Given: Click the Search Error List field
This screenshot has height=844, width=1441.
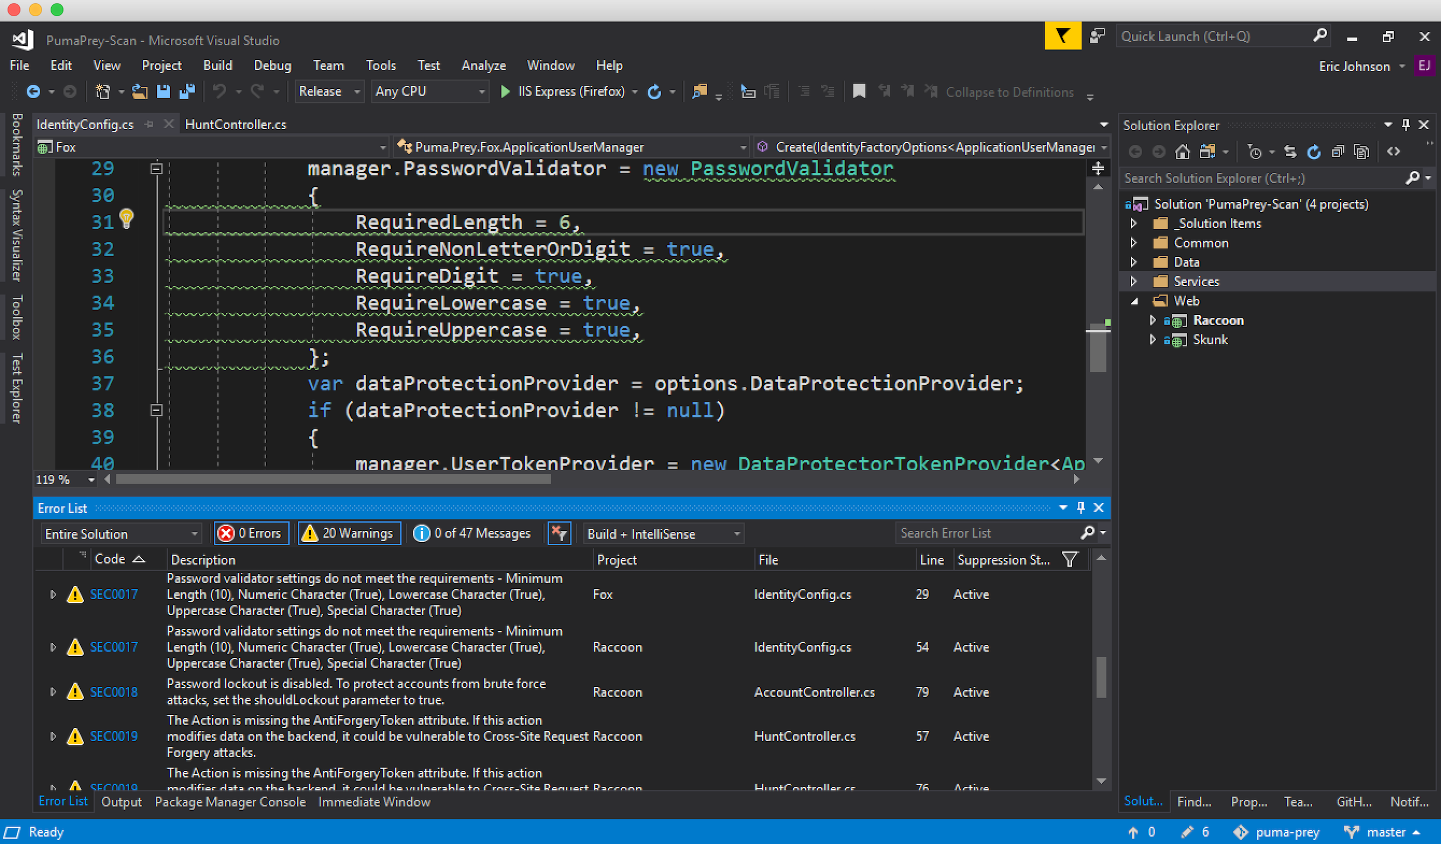Looking at the screenshot, I should (x=988, y=533).
